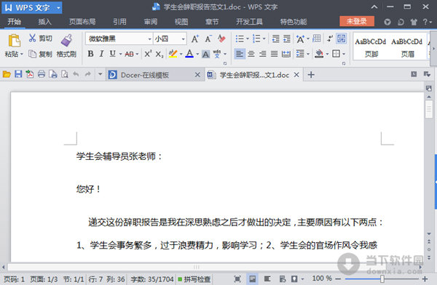
Task: Open WPS 文字 application menu
Action: pos(32,7)
